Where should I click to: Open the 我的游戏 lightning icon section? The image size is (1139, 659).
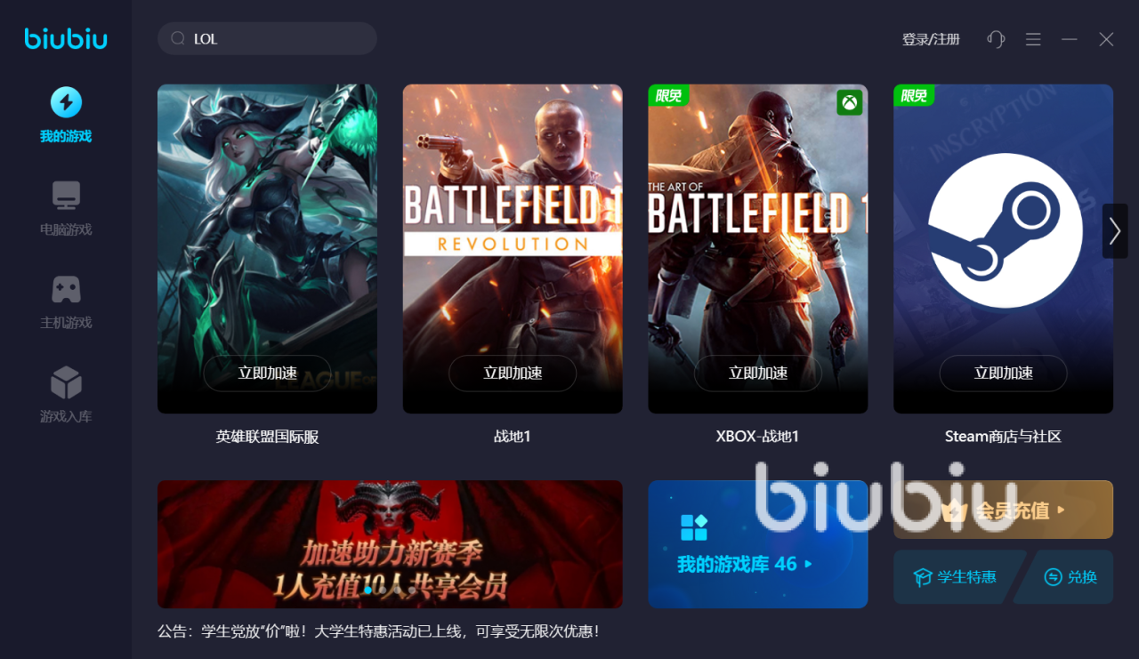(66, 102)
